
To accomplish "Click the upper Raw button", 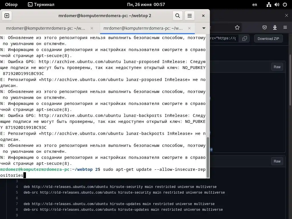I will (277, 67).
